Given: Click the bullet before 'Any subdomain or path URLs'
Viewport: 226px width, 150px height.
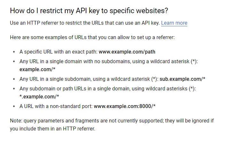Looking at the screenshot, I should (14, 89).
